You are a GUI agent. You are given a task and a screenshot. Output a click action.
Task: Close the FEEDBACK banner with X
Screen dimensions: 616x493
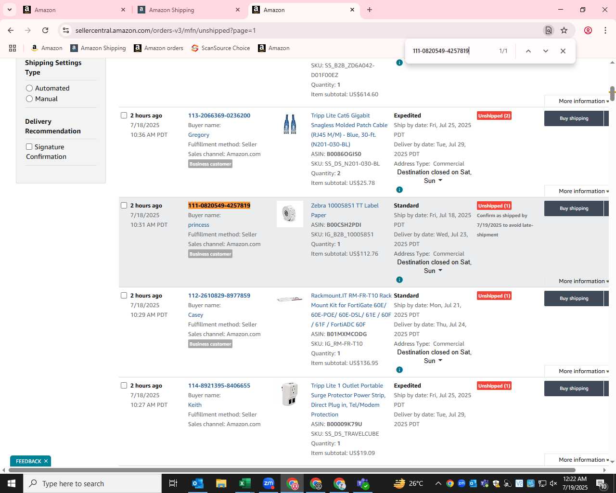(x=46, y=461)
